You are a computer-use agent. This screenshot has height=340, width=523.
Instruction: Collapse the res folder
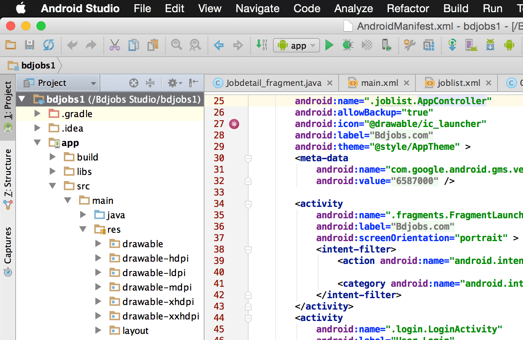[83, 229]
